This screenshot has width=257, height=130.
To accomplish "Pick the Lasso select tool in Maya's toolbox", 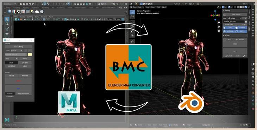I will [x=7, y=24].
